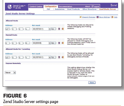Screen dimensions: 124x106
Task: Click Denied Hosts second address octet field
Action: click(14, 43)
